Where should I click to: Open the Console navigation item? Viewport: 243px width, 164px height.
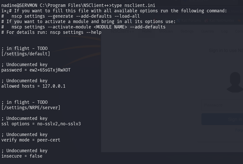239,31
